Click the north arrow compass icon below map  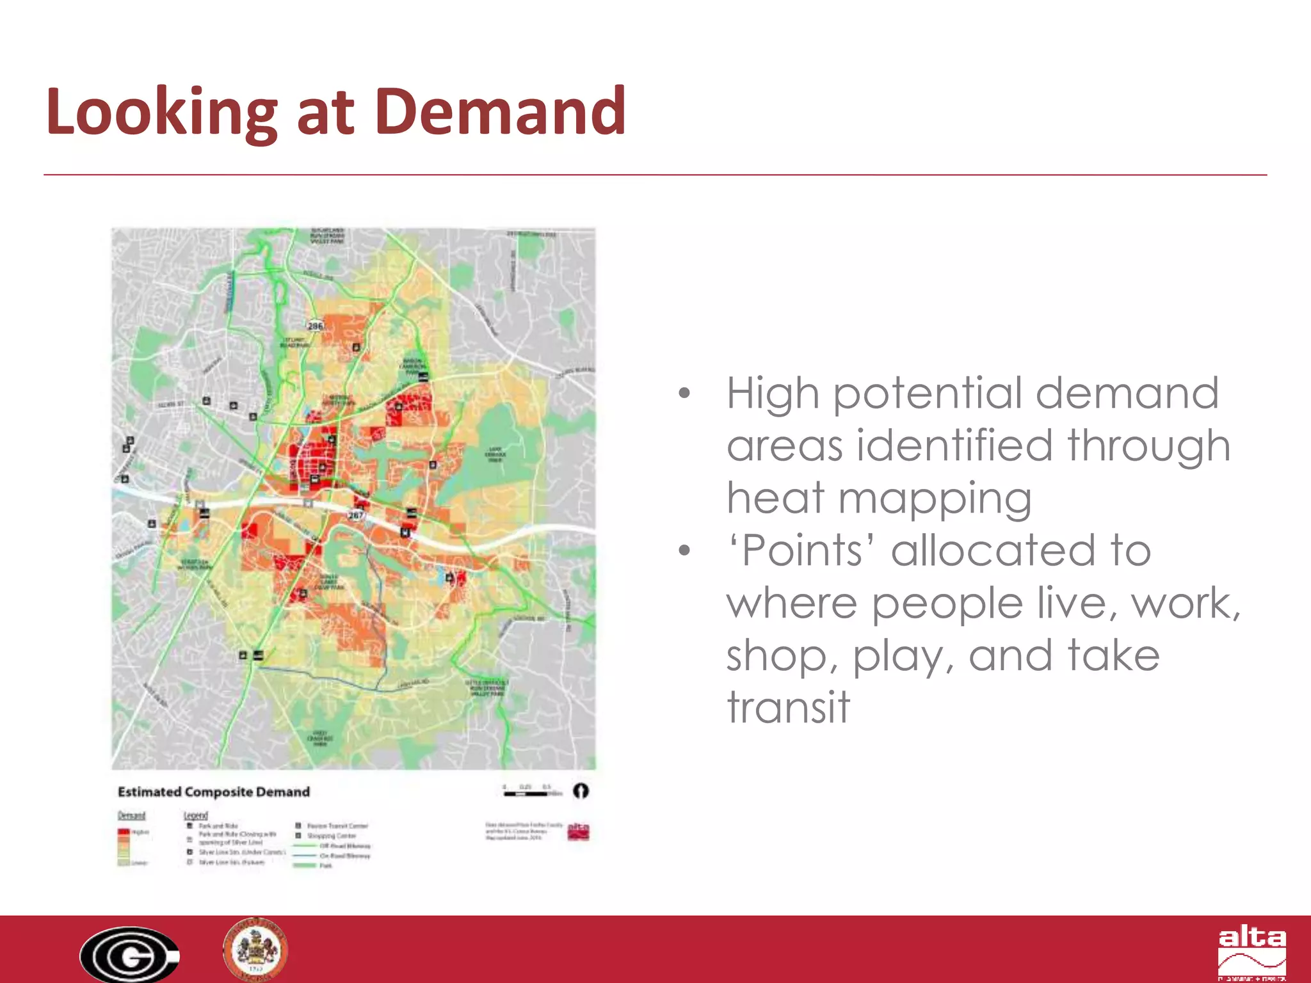click(x=581, y=791)
